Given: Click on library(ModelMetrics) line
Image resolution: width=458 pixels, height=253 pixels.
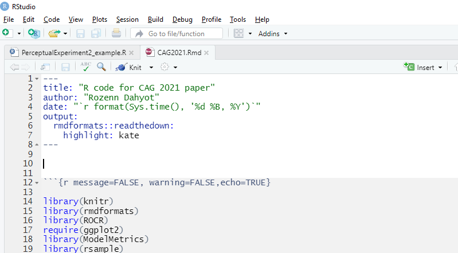Looking at the screenshot, I should pos(96,239).
